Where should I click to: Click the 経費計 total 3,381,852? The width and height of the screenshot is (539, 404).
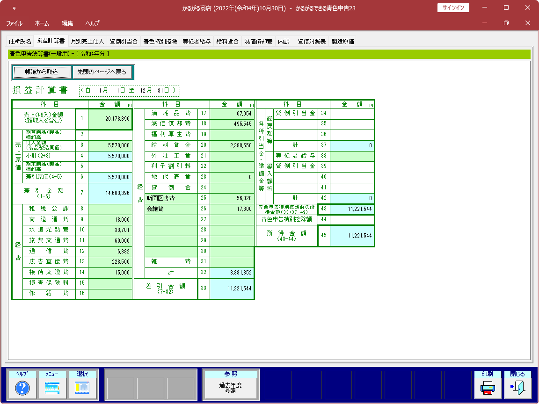(x=232, y=273)
